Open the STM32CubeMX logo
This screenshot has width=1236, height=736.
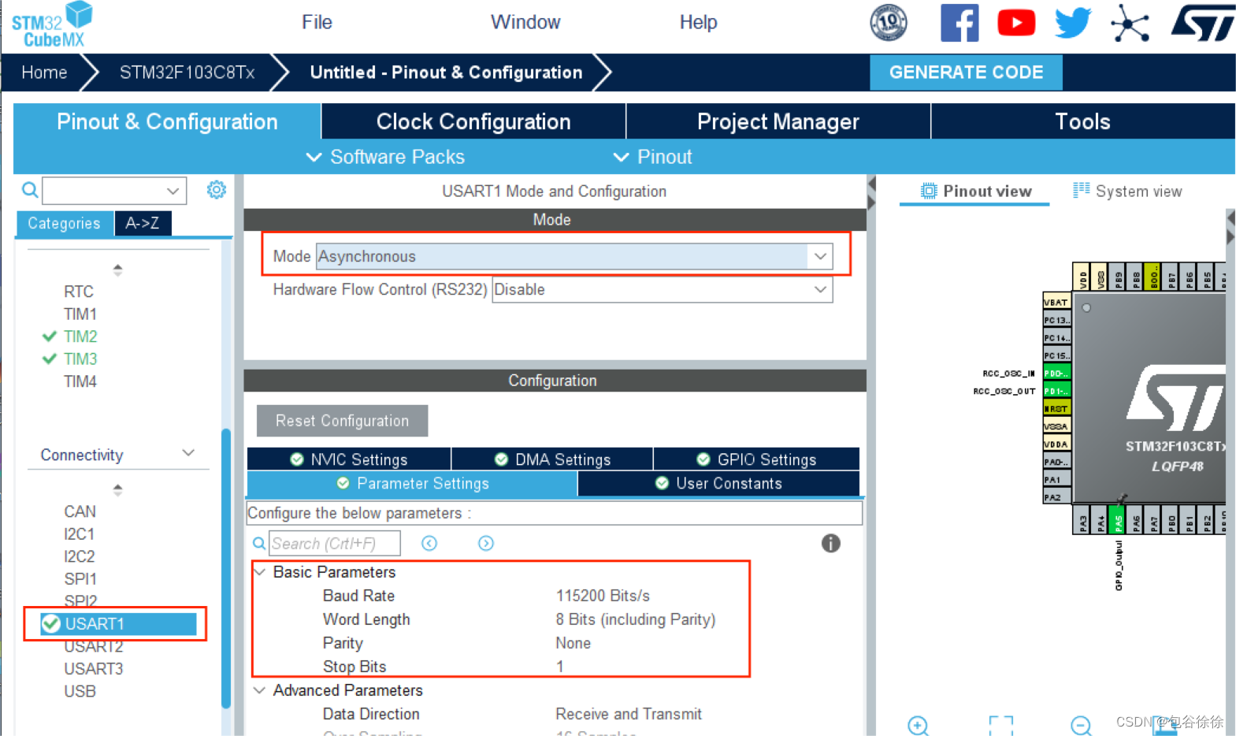coord(52,24)
